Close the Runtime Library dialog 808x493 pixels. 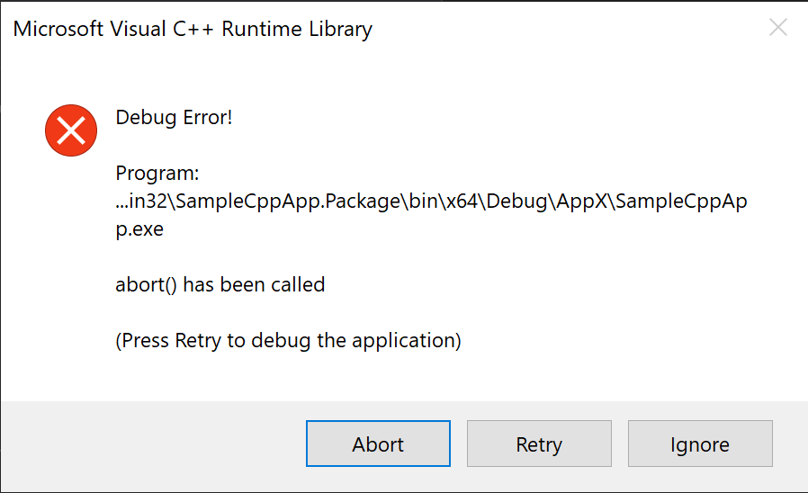point(778,28)
